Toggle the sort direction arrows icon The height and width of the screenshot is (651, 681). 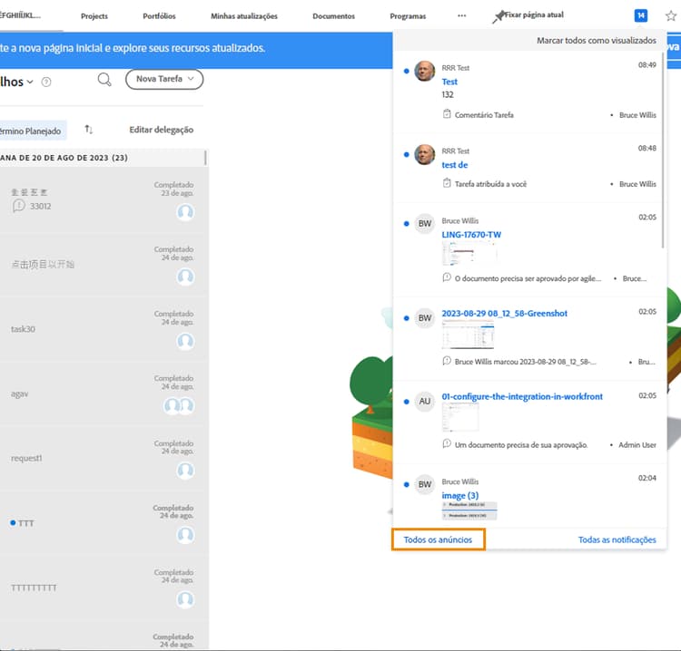[89, 130]
